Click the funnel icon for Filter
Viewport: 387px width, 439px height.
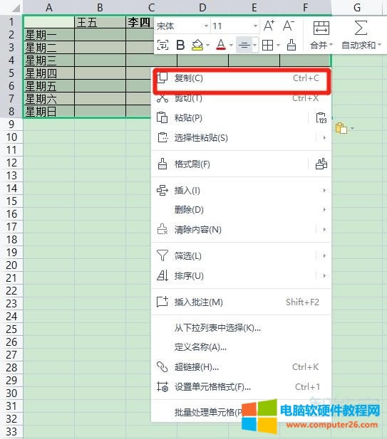pyautogui.click(x=162, y=255)
